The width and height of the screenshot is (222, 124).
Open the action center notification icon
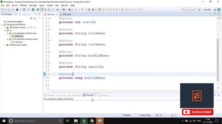pyautogui.click(x=216, y=121)
